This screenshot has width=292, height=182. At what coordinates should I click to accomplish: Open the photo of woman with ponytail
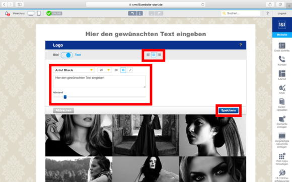pyautogui.click(x=212, y=135)
